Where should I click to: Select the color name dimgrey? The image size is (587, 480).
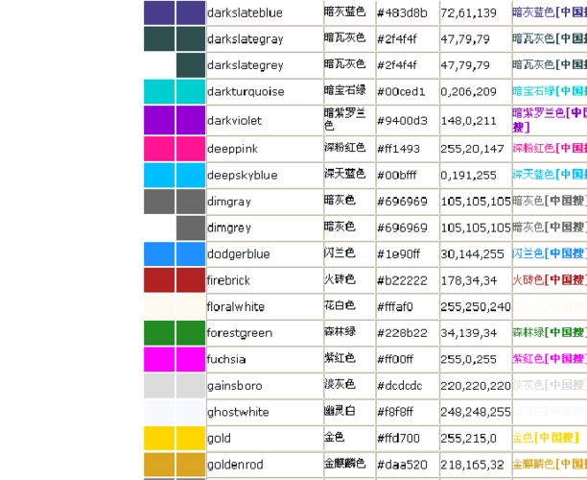coord(229,228)
